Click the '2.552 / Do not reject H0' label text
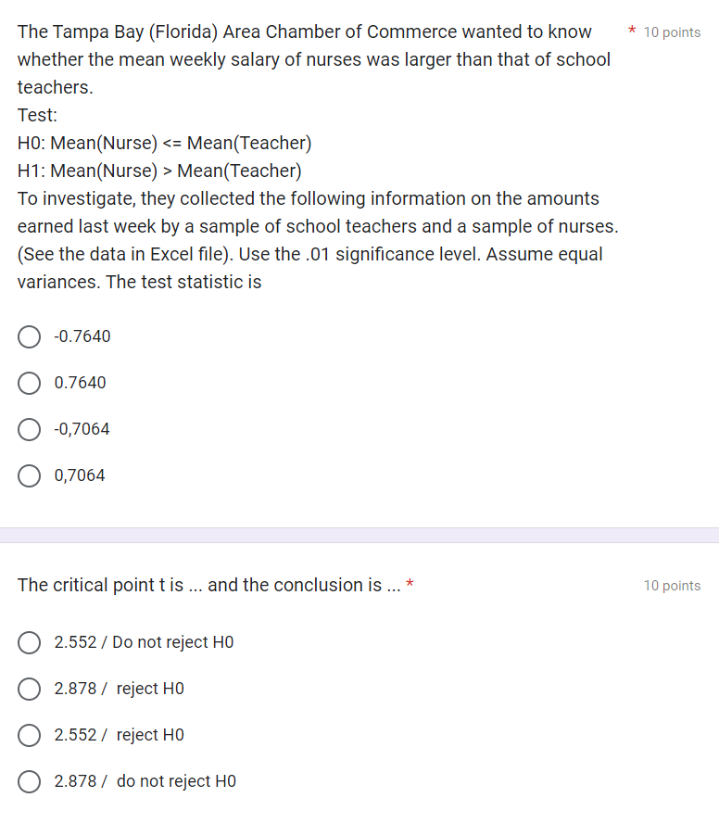 pyautogui.click(x=144, y=642)
